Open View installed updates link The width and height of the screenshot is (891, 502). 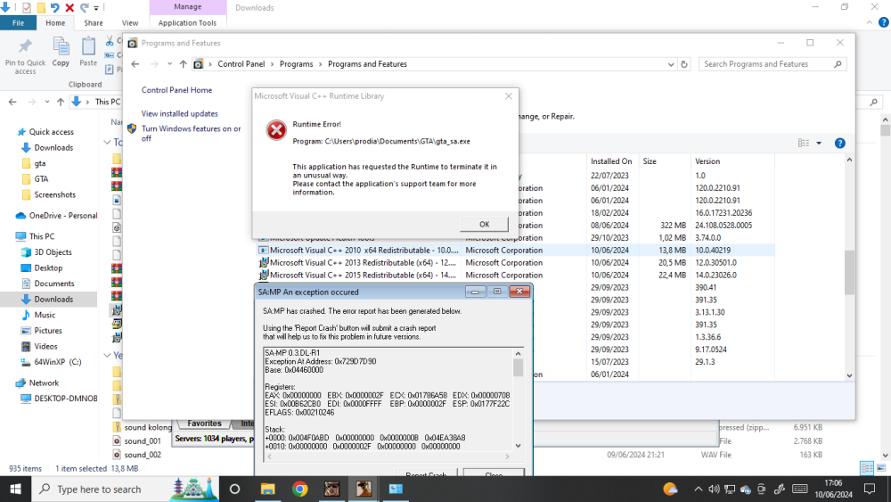coord(180,114)
